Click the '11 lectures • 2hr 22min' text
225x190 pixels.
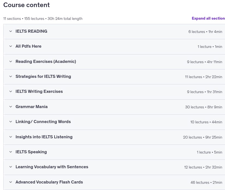click(x=203, y=77)
